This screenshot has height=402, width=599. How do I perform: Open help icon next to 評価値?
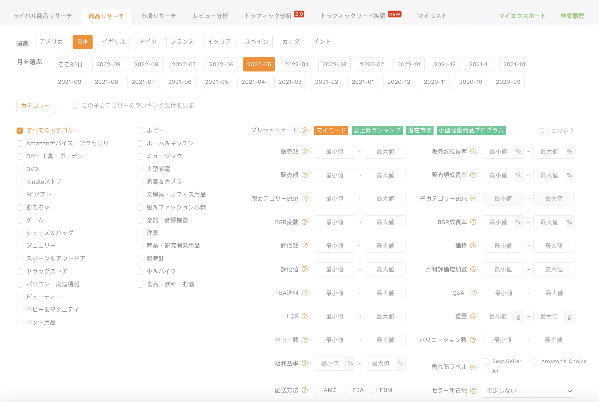click(x=305, y=269)
